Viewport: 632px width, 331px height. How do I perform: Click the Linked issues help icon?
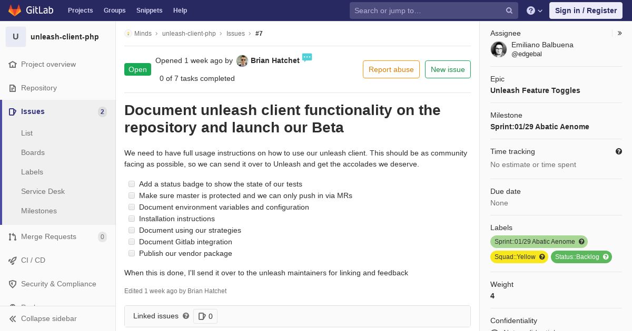coord(186,316)
